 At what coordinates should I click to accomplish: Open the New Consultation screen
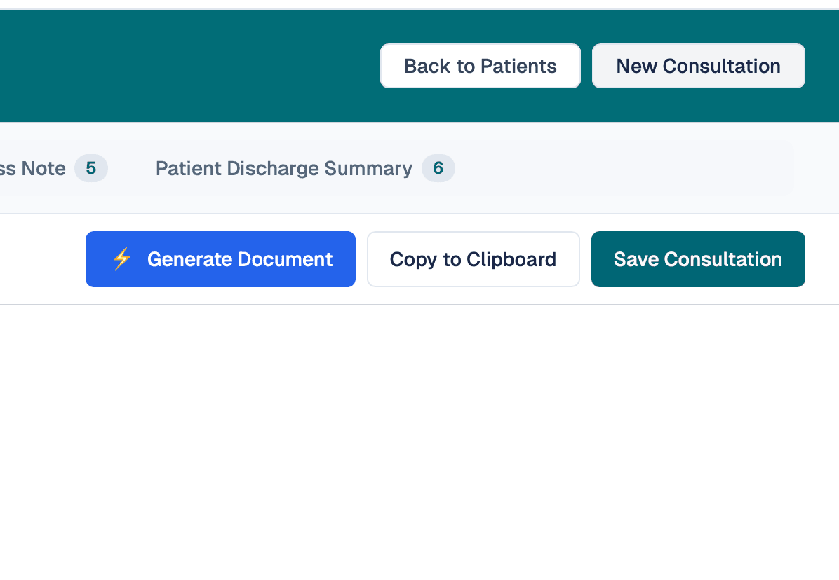pos(698,65)
